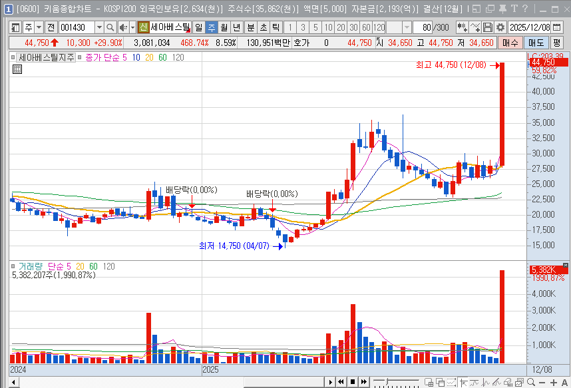Click the title bar question mark help icon

(x=525, y=9)
